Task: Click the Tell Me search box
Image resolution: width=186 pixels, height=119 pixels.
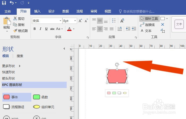Action: 137,11
